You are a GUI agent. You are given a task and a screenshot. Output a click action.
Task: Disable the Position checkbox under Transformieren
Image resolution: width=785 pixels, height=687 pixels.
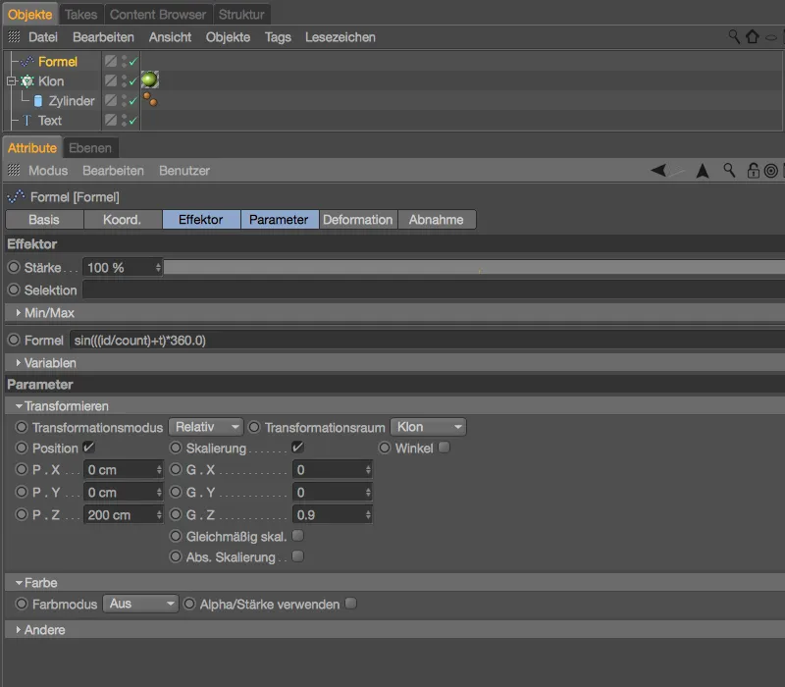[87, 448]
